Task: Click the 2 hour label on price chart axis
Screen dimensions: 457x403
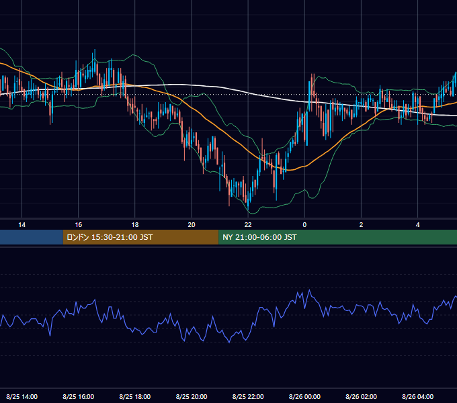Action: pos(361,225)
